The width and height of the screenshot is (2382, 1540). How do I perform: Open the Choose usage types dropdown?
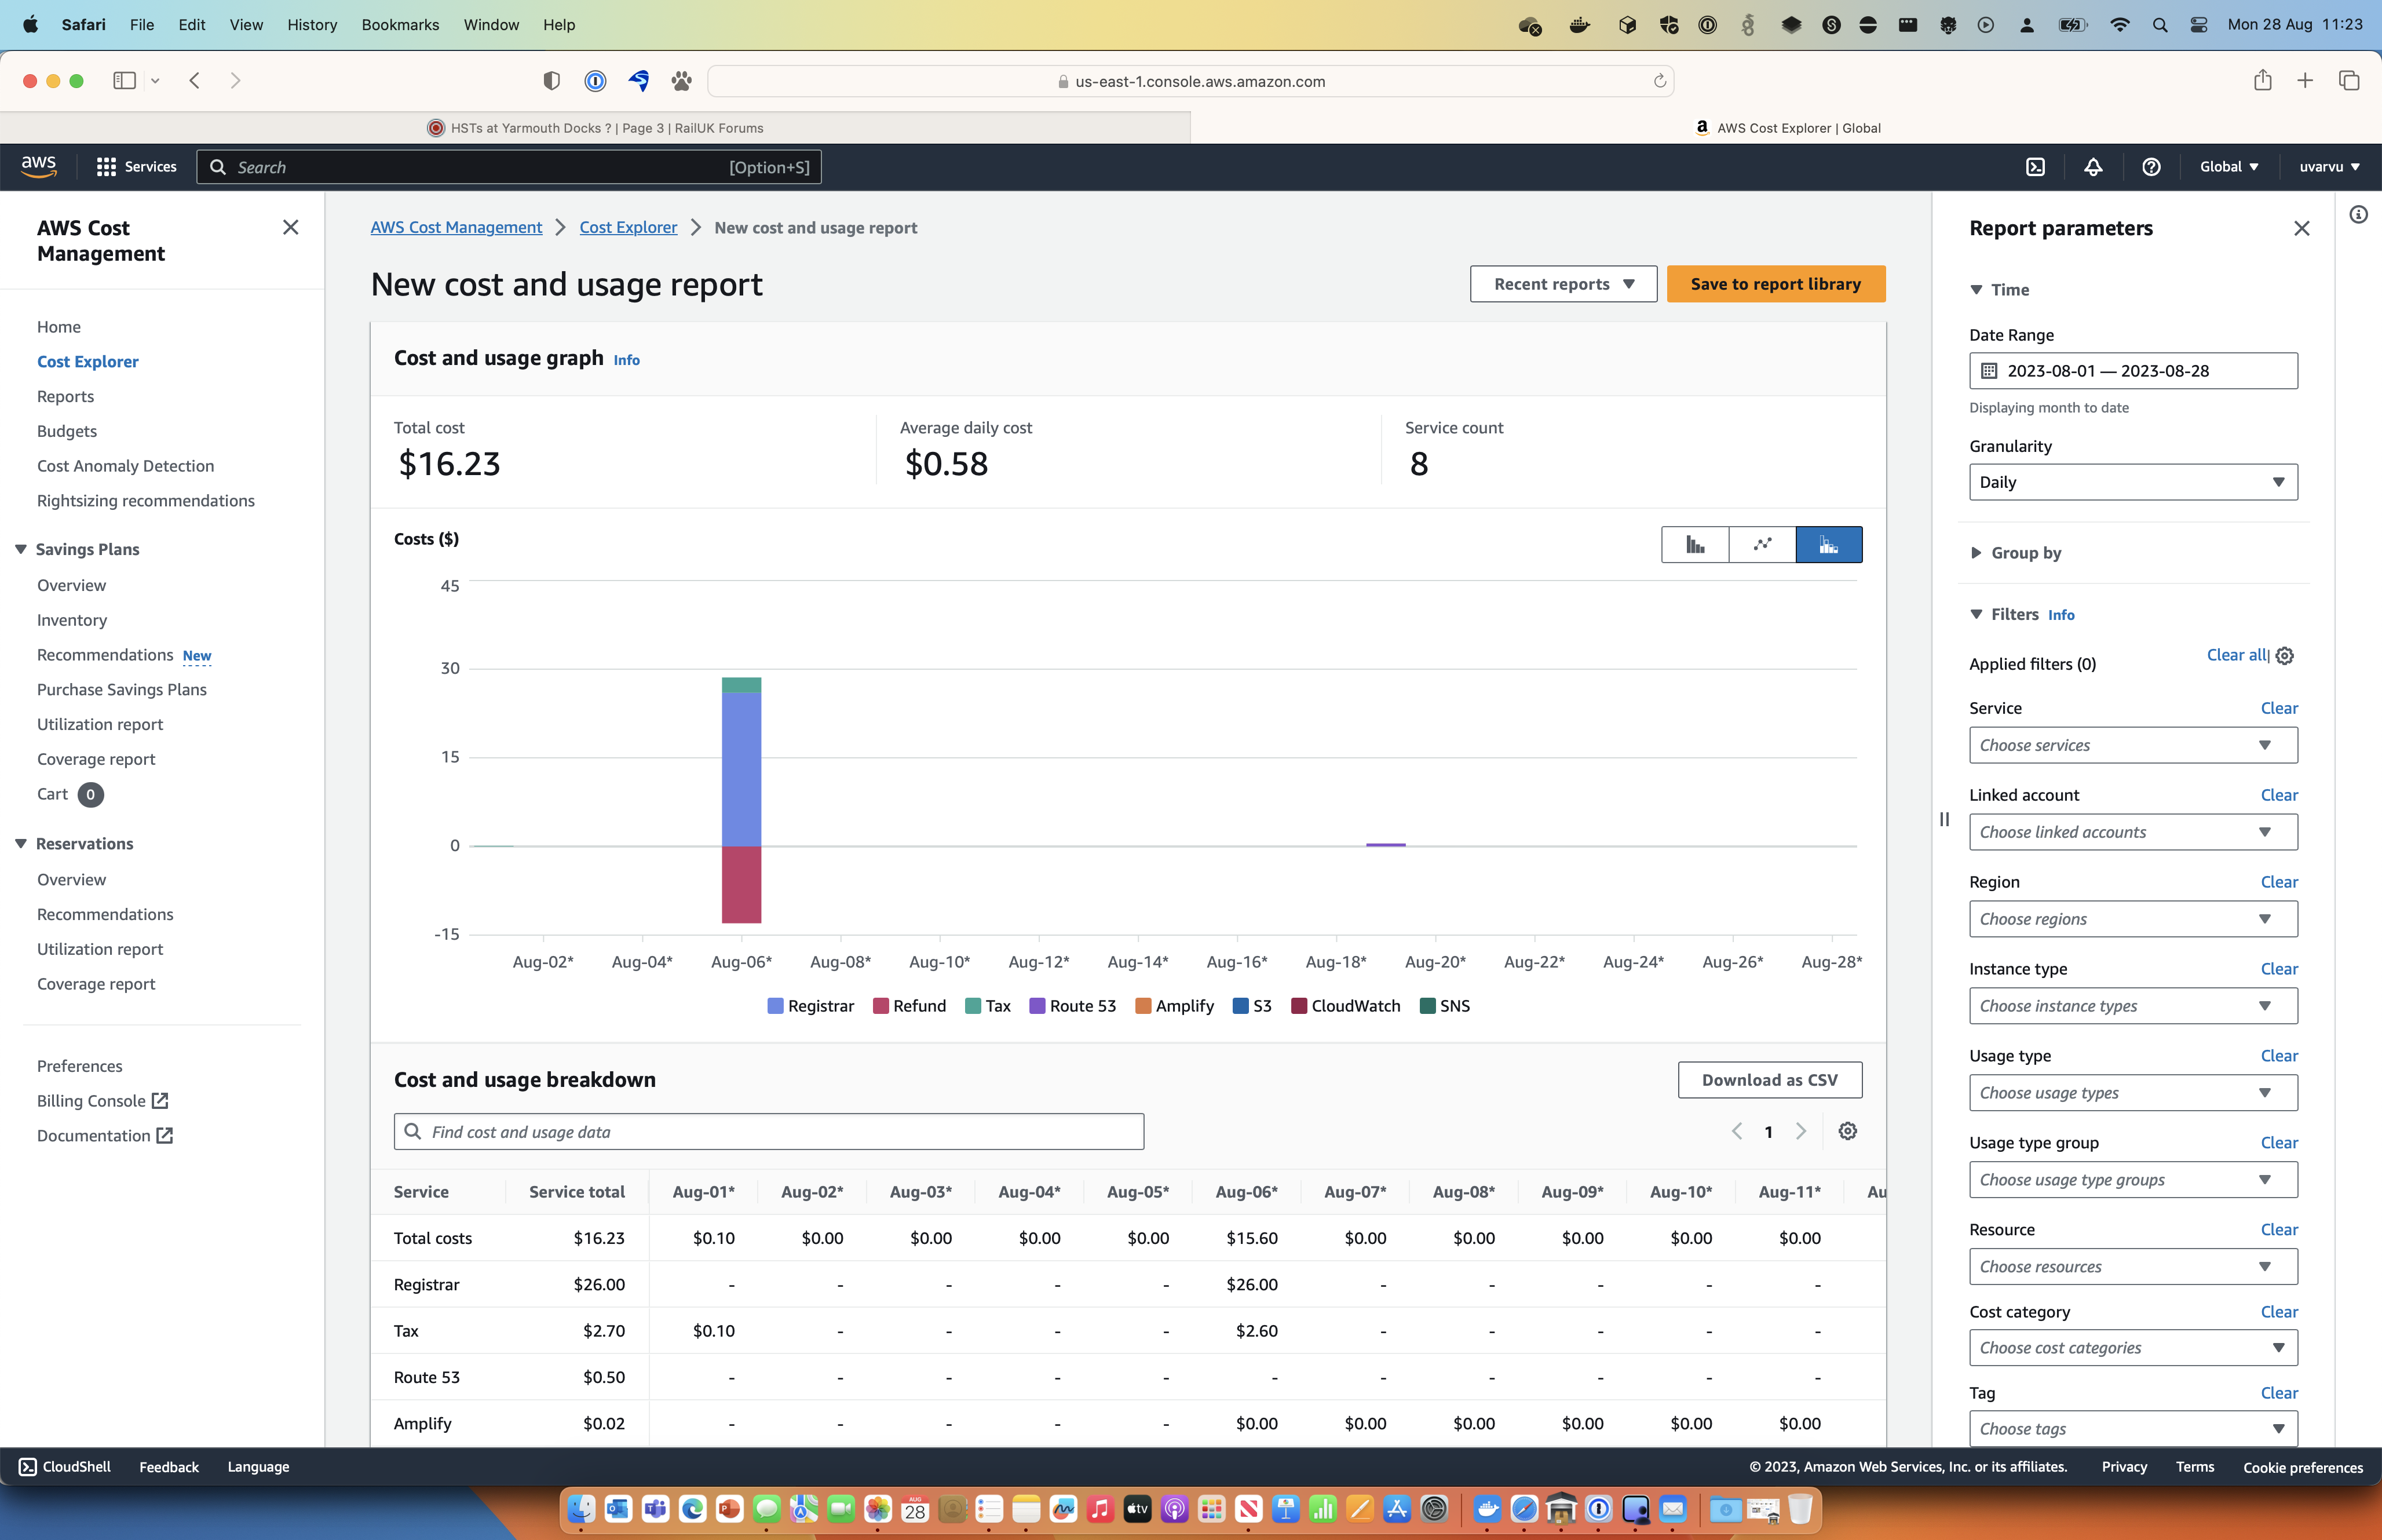[x=2133, y=1093]
